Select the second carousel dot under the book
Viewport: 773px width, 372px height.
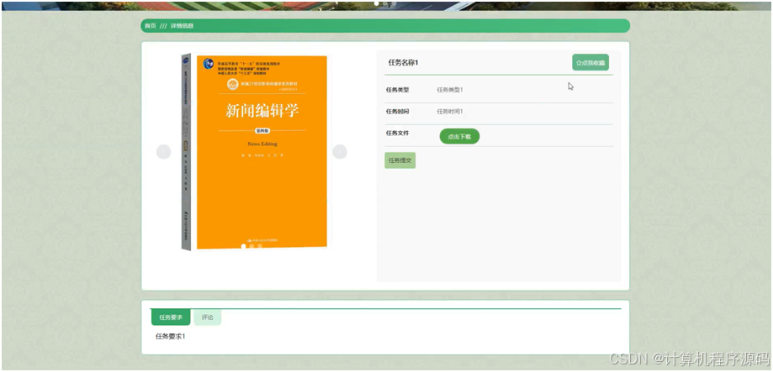point(251,245)
